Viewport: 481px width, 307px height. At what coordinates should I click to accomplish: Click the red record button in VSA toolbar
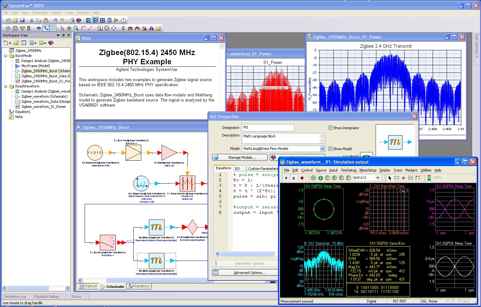click(x=302, y=178)
